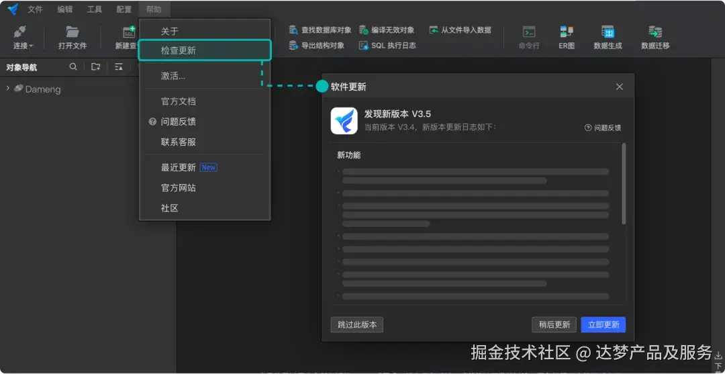
Task: Open 社区 from the help menu
Action: pos(205,208)
